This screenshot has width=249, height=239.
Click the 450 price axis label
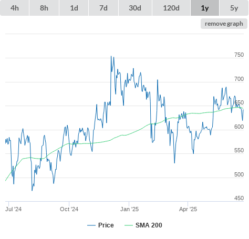(239, 198)
